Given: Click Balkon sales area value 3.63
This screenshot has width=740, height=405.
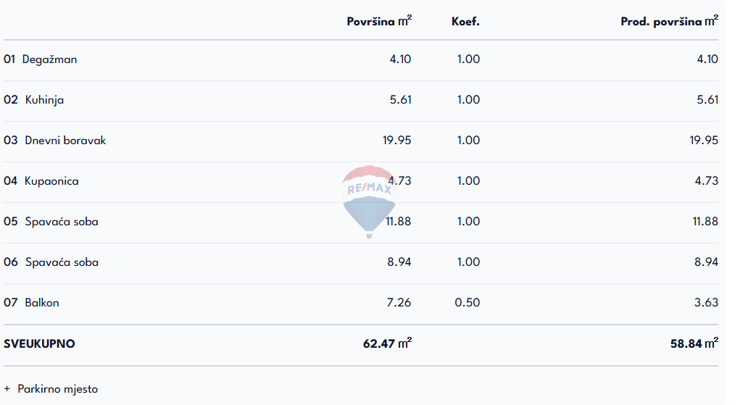Looking at the screenshot, I should 706,303.
